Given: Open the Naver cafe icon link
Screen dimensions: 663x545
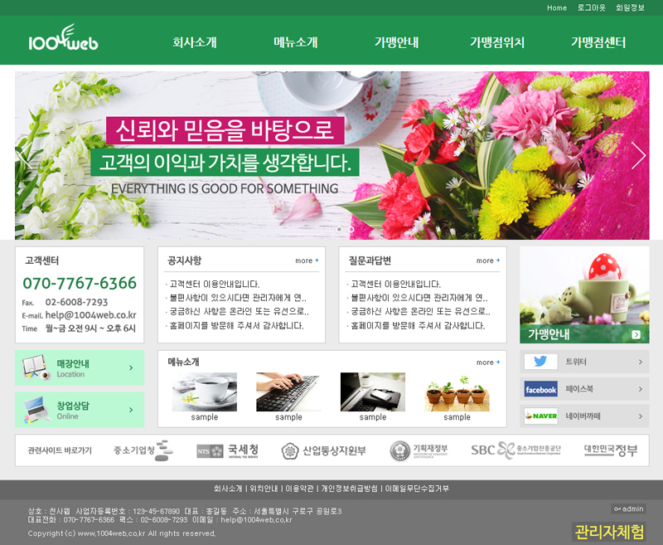Looking at the screenshot, I should (540, 416).
